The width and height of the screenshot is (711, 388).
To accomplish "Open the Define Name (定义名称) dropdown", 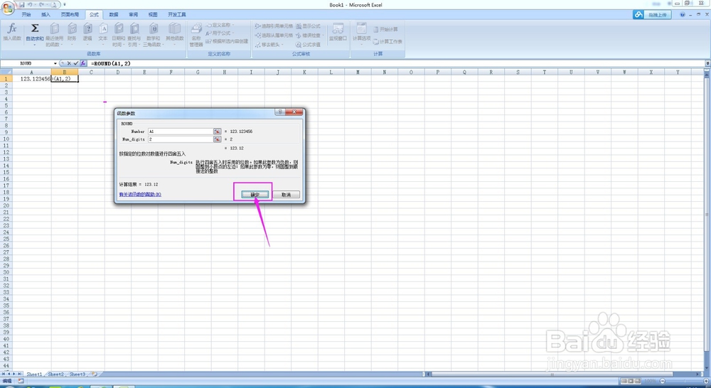I will pos(220,25).
